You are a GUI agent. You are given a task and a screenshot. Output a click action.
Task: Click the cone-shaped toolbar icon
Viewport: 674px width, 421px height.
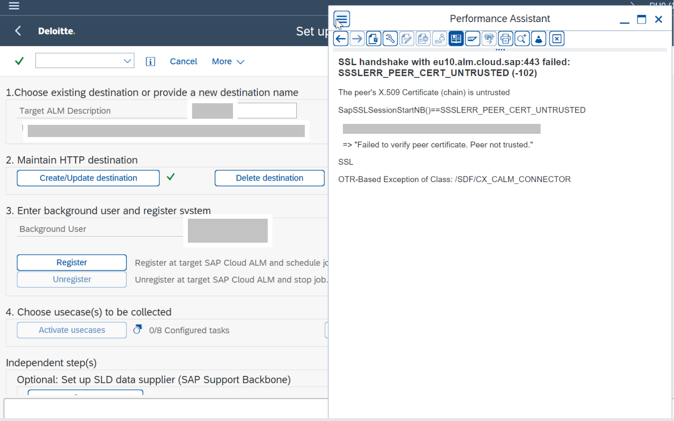[539, 39]
